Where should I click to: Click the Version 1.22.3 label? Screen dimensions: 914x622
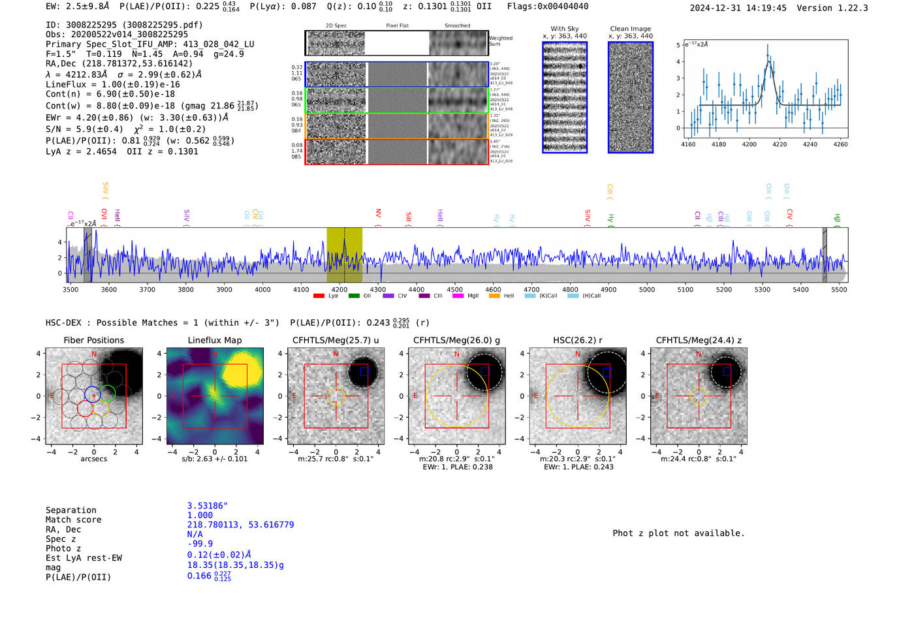[x=832, y=8]
